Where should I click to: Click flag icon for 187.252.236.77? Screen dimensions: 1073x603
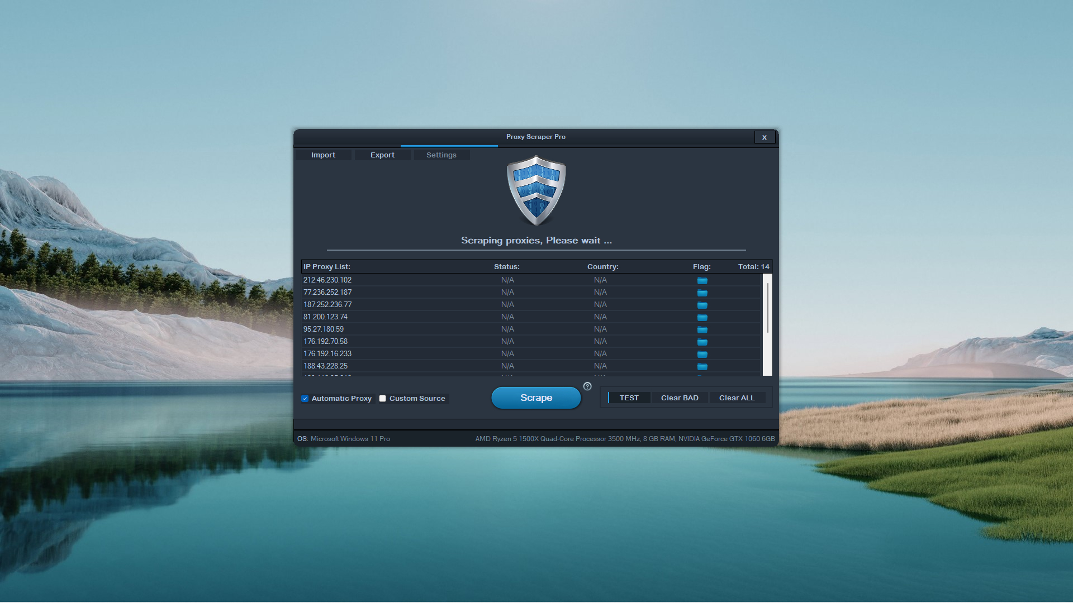pos(702,305)
